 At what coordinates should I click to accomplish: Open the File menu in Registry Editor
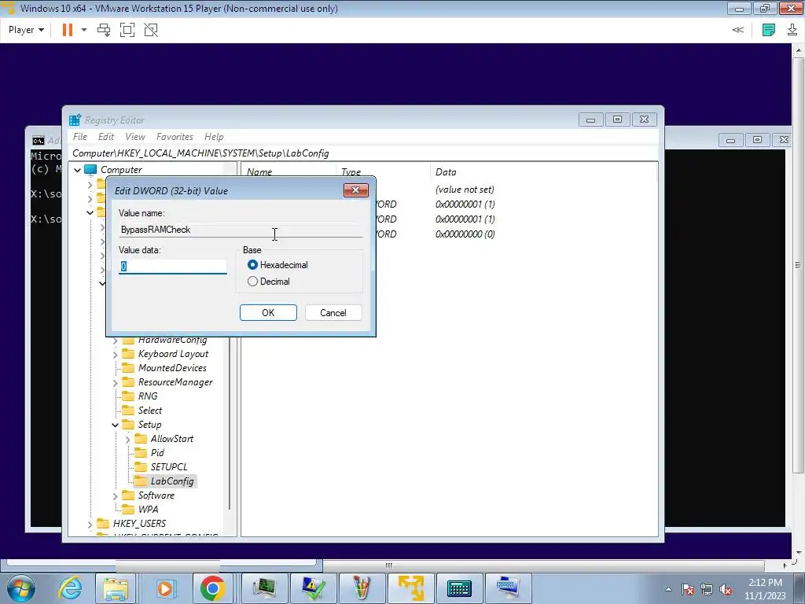80,137
